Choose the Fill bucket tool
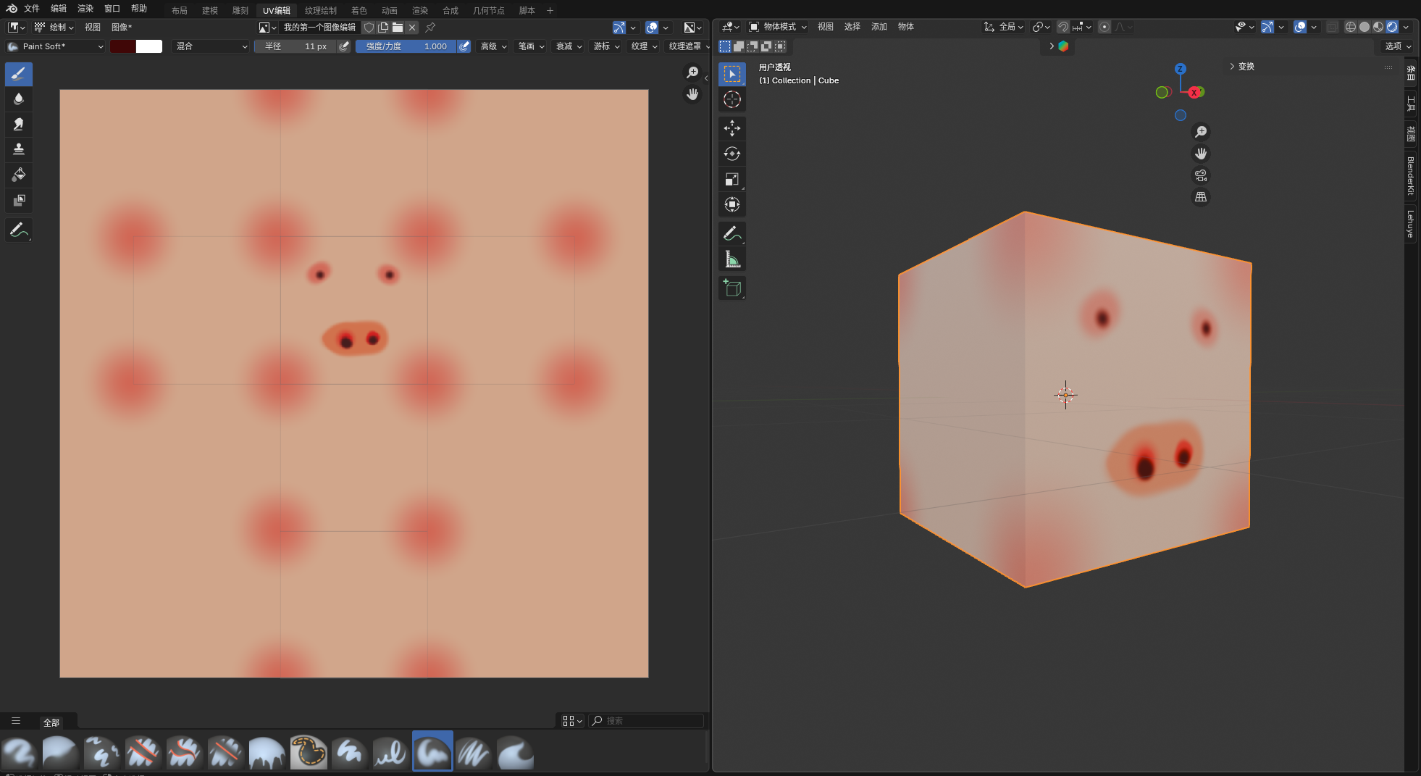 coord(19,175)
